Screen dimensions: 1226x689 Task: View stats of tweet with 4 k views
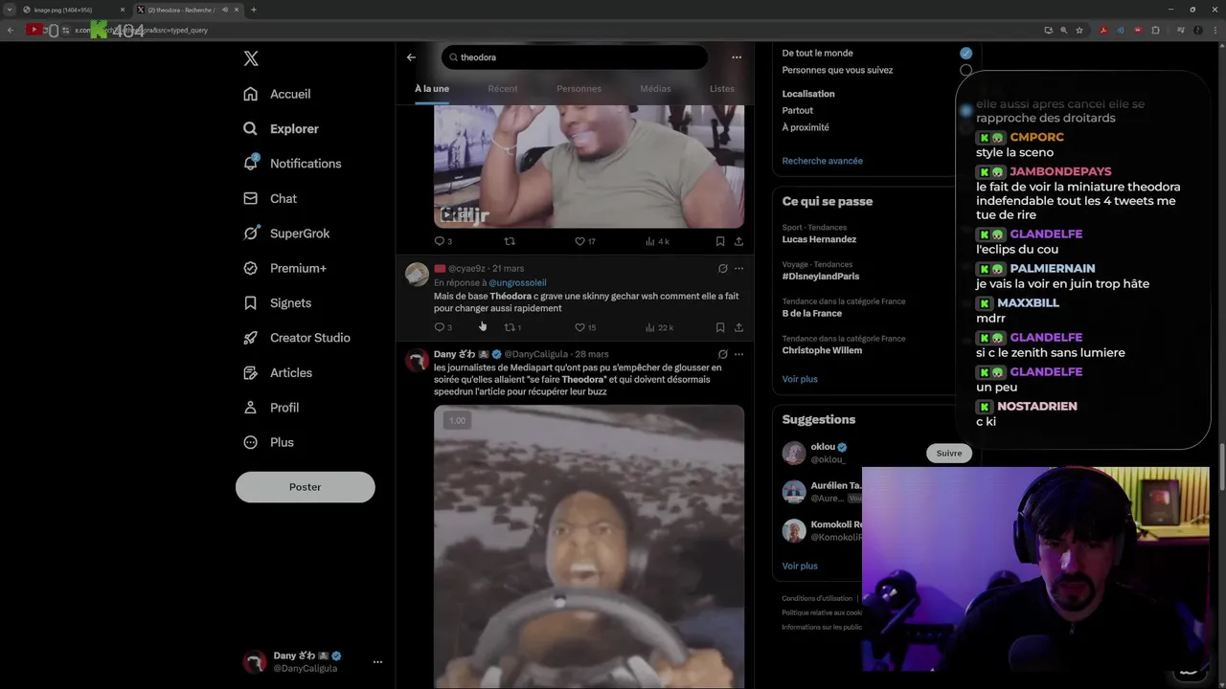[657, 241]
